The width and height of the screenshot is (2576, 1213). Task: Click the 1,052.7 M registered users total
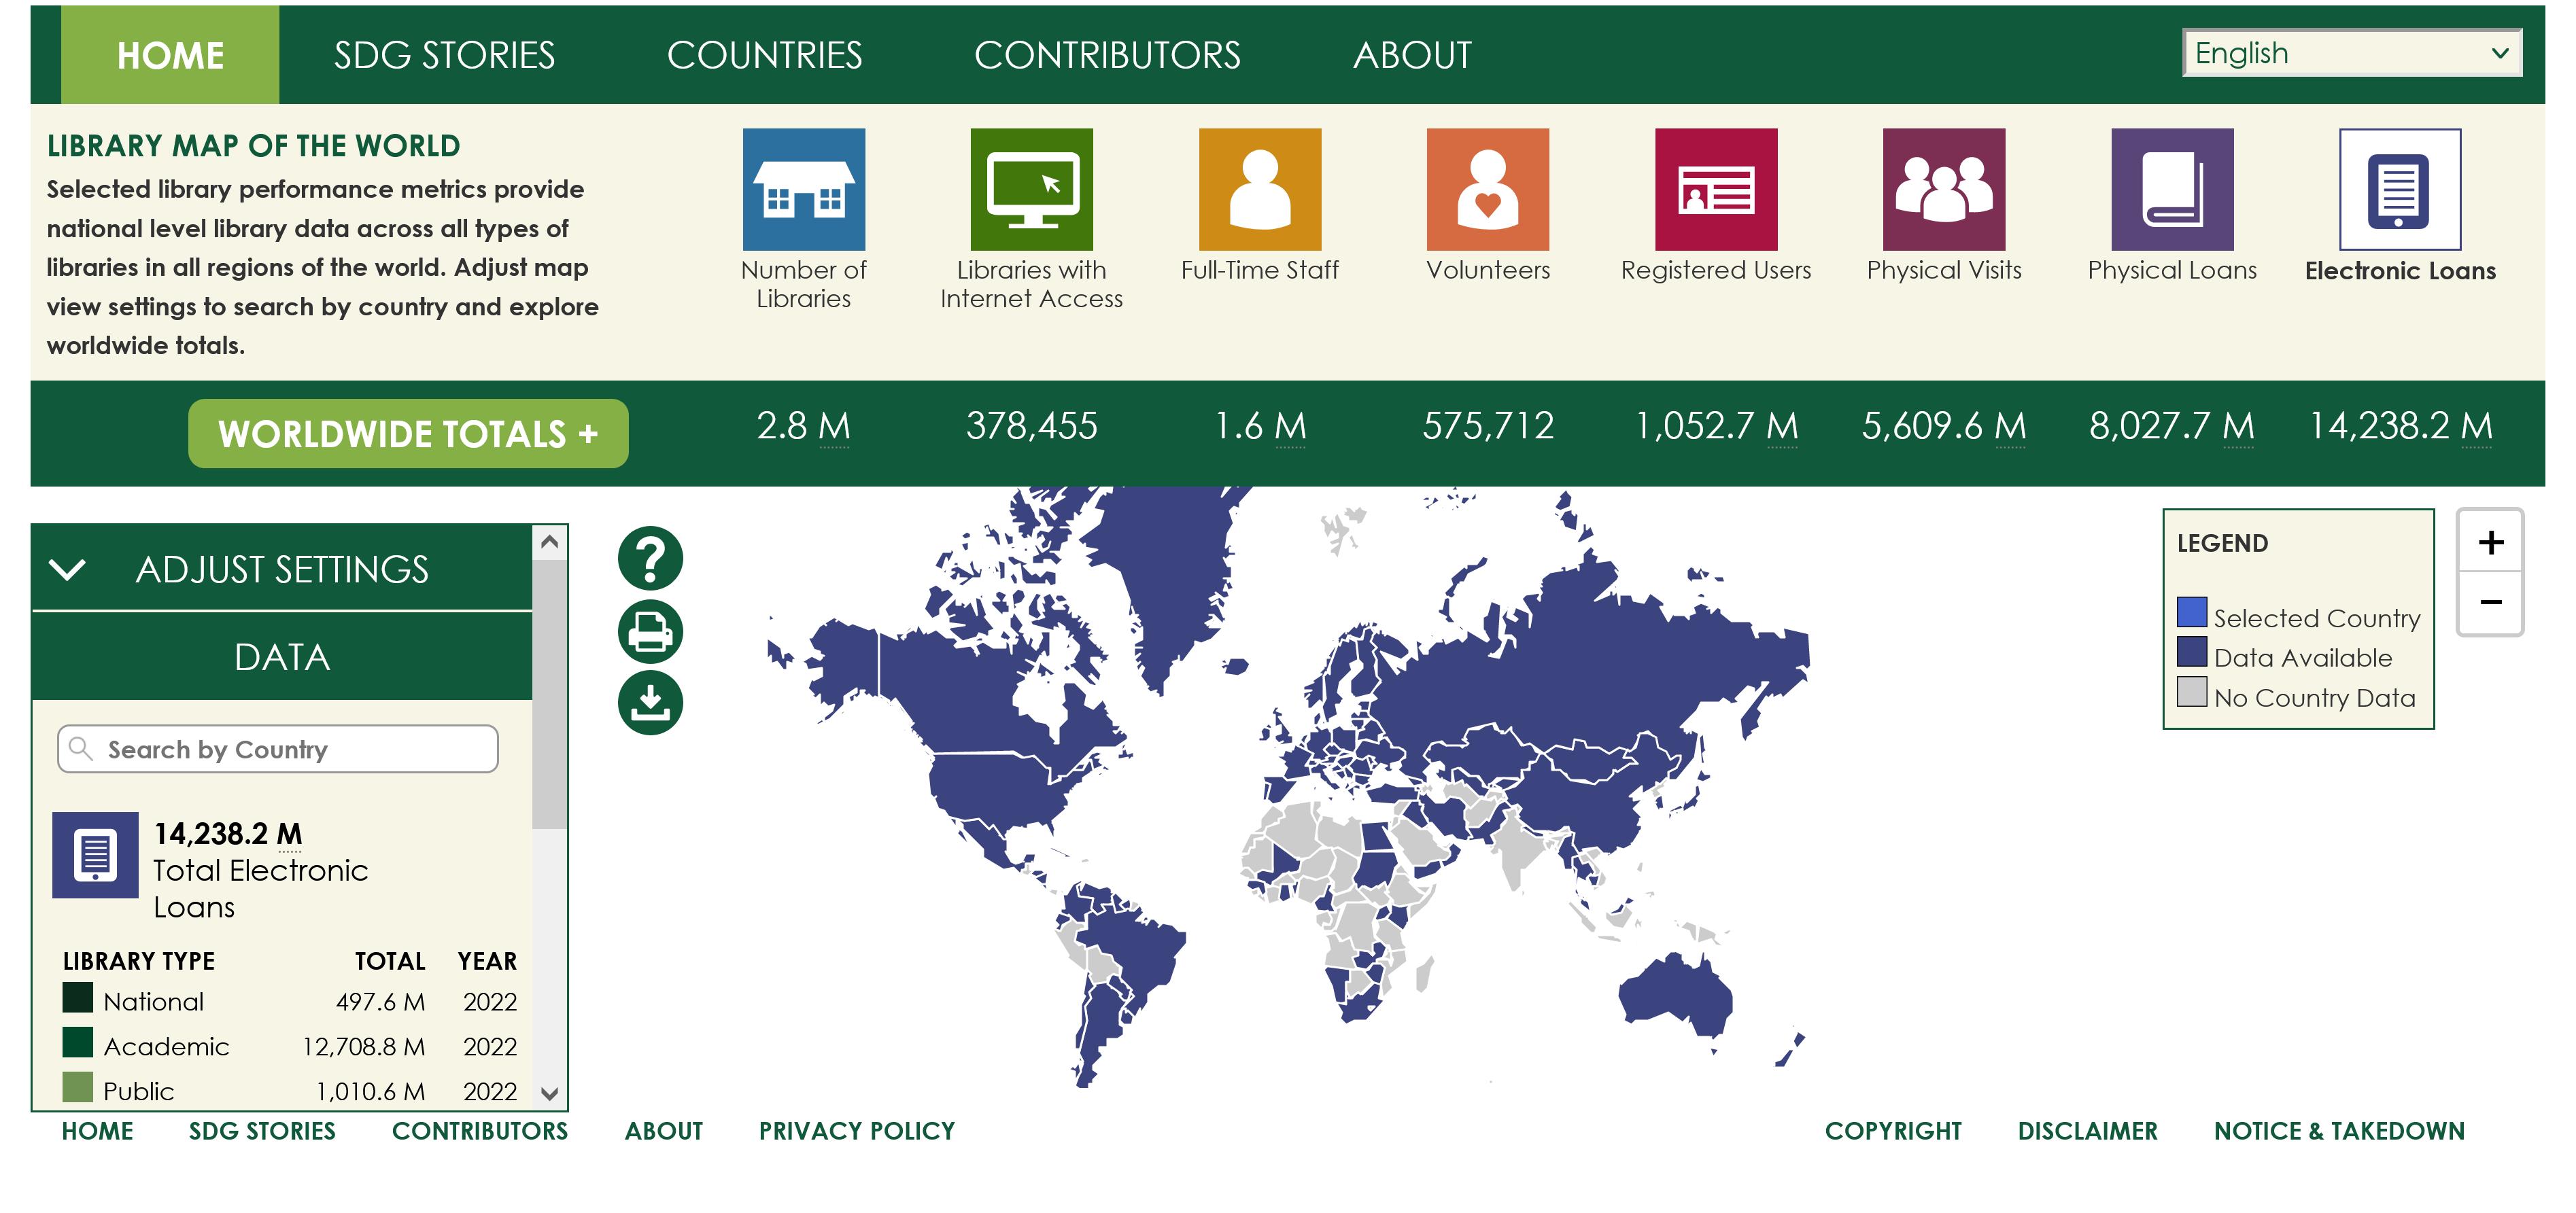tap(1716, 427)
